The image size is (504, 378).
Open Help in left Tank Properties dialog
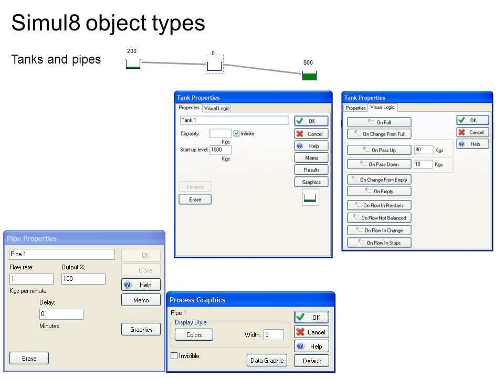311,146
